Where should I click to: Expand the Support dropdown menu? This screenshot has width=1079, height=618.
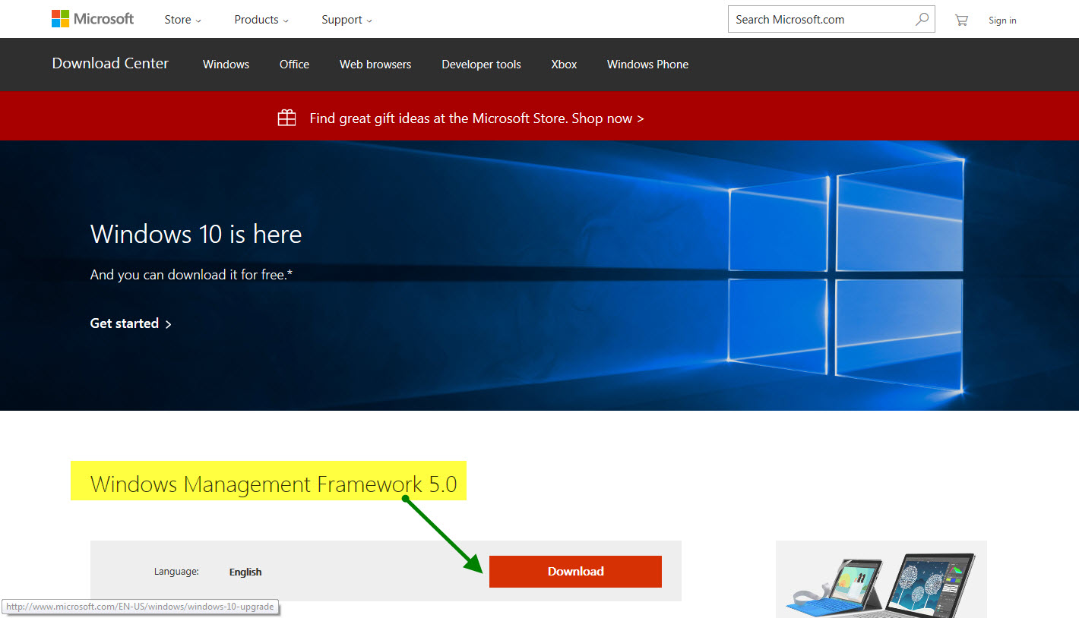tap(346, 20)
